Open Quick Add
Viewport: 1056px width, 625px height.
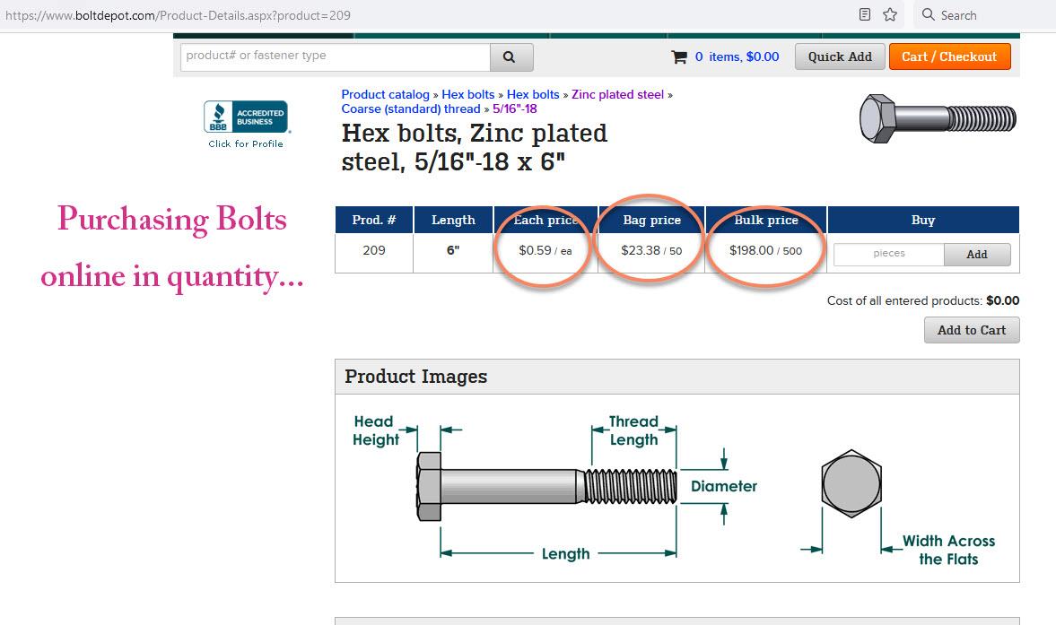[x=840, y=56]
